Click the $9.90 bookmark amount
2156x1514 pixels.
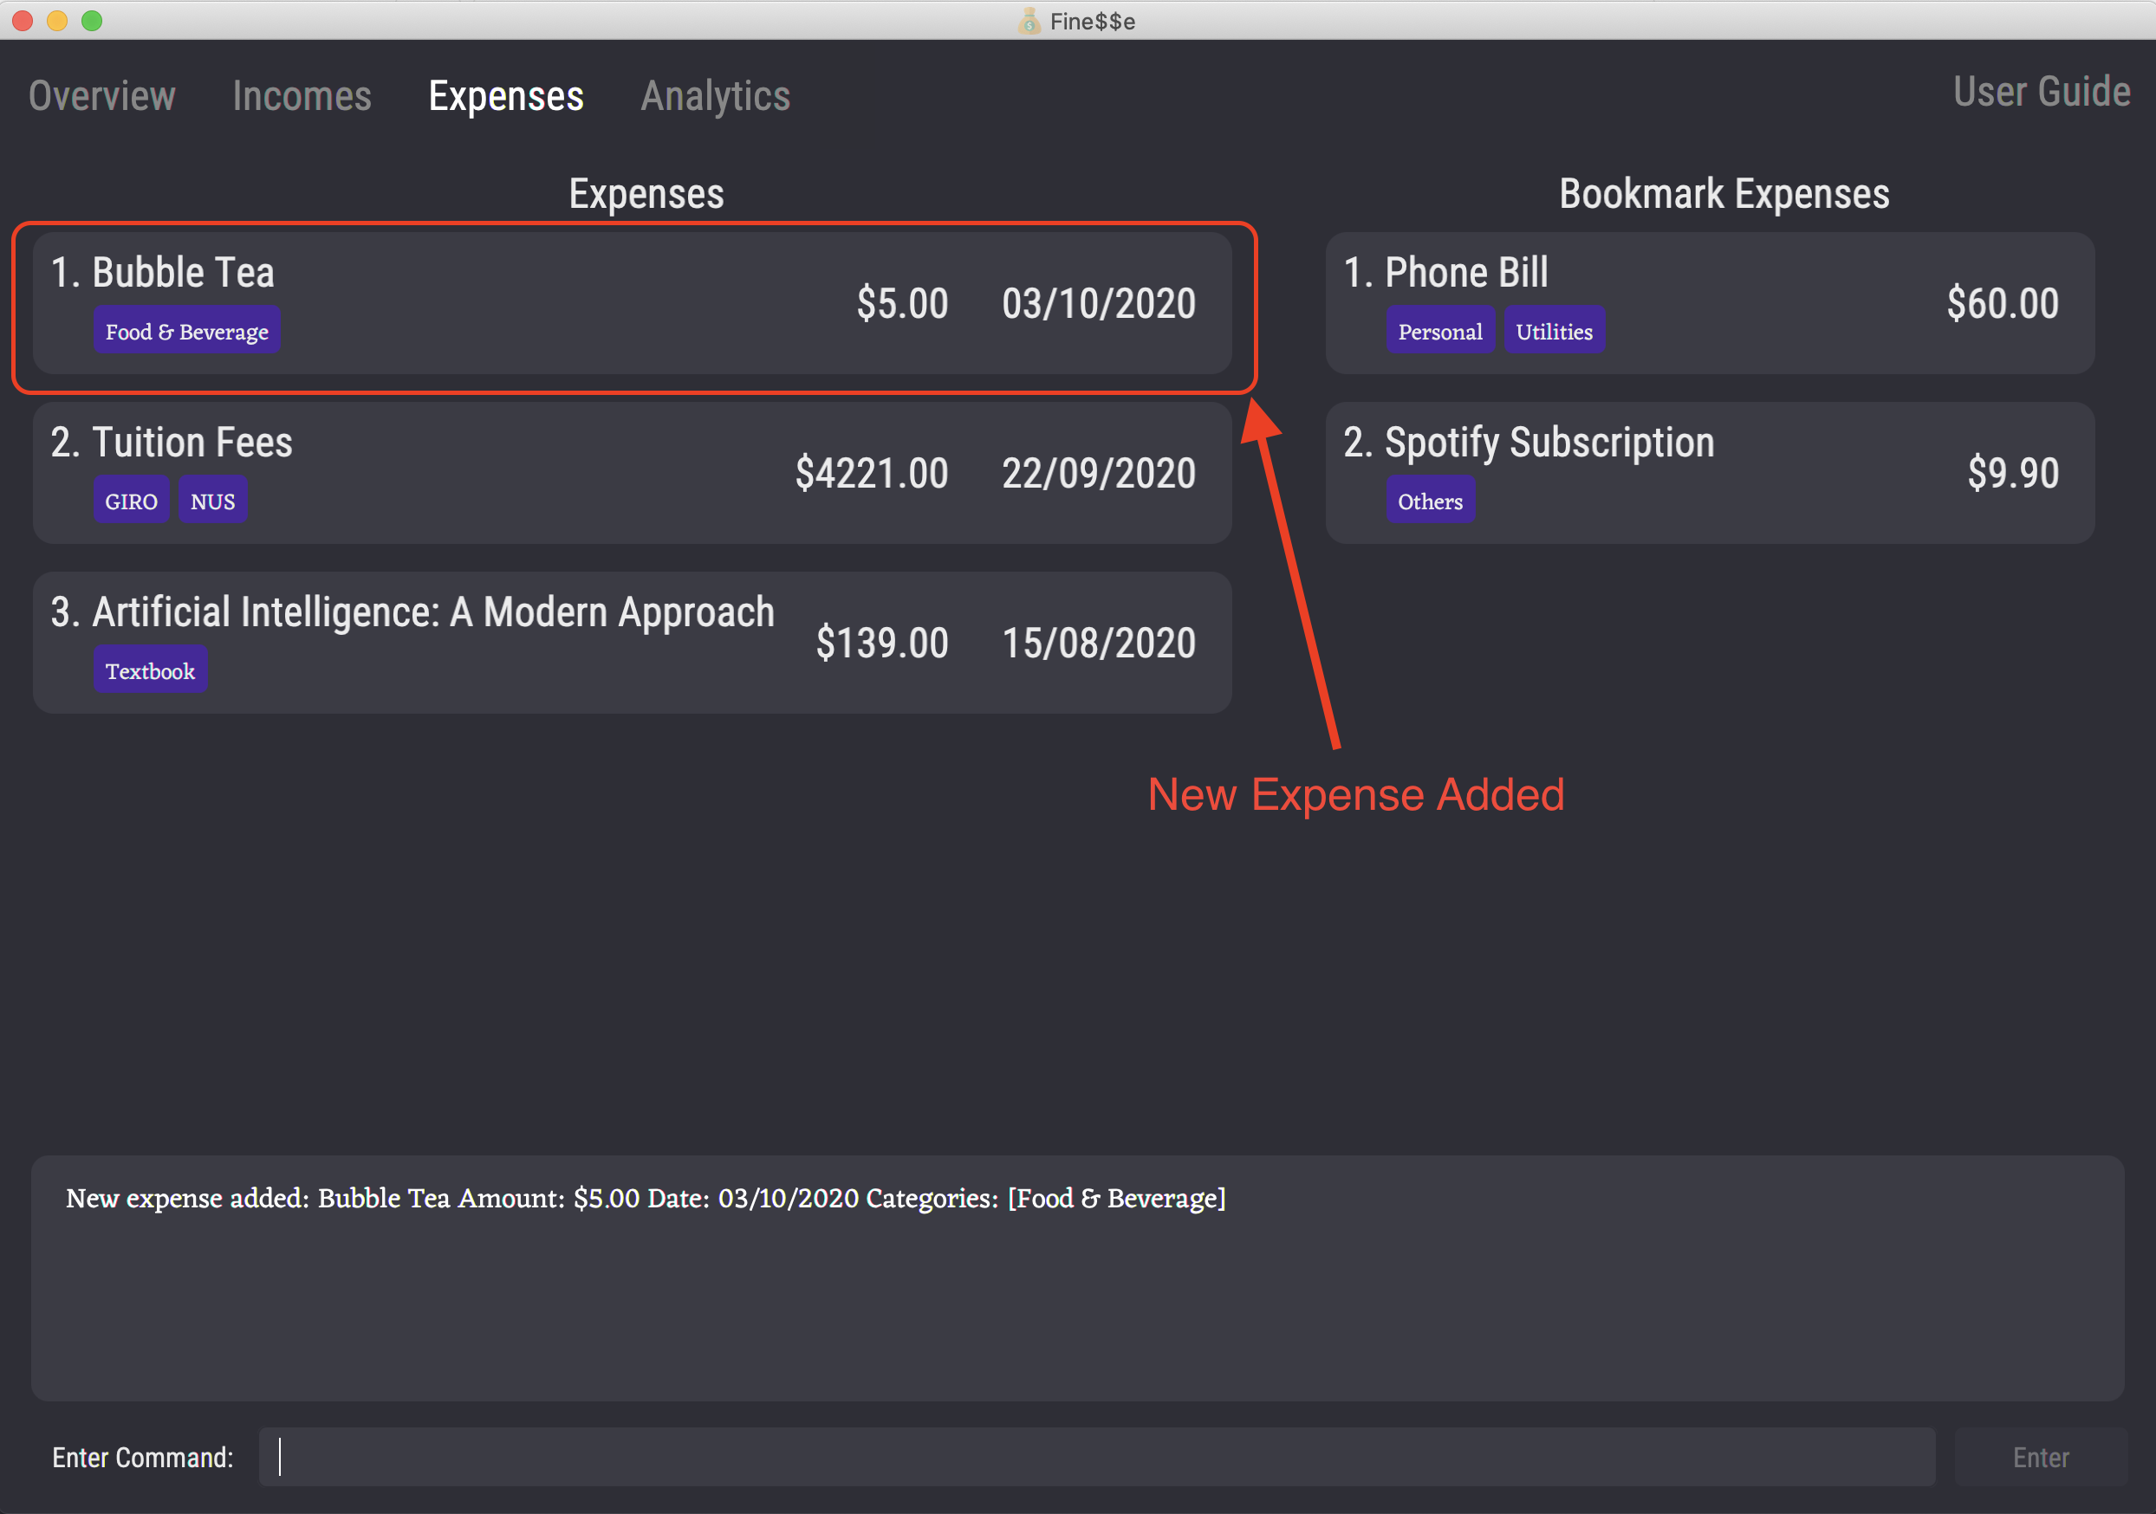pos(2013,474)
